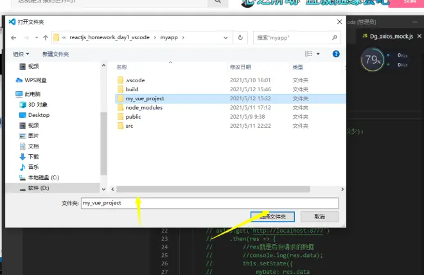This screenshot has width=424, height=275.
Task: Sort by the 类型 column header
Action: pyautogui.click(x=297, y=67)
